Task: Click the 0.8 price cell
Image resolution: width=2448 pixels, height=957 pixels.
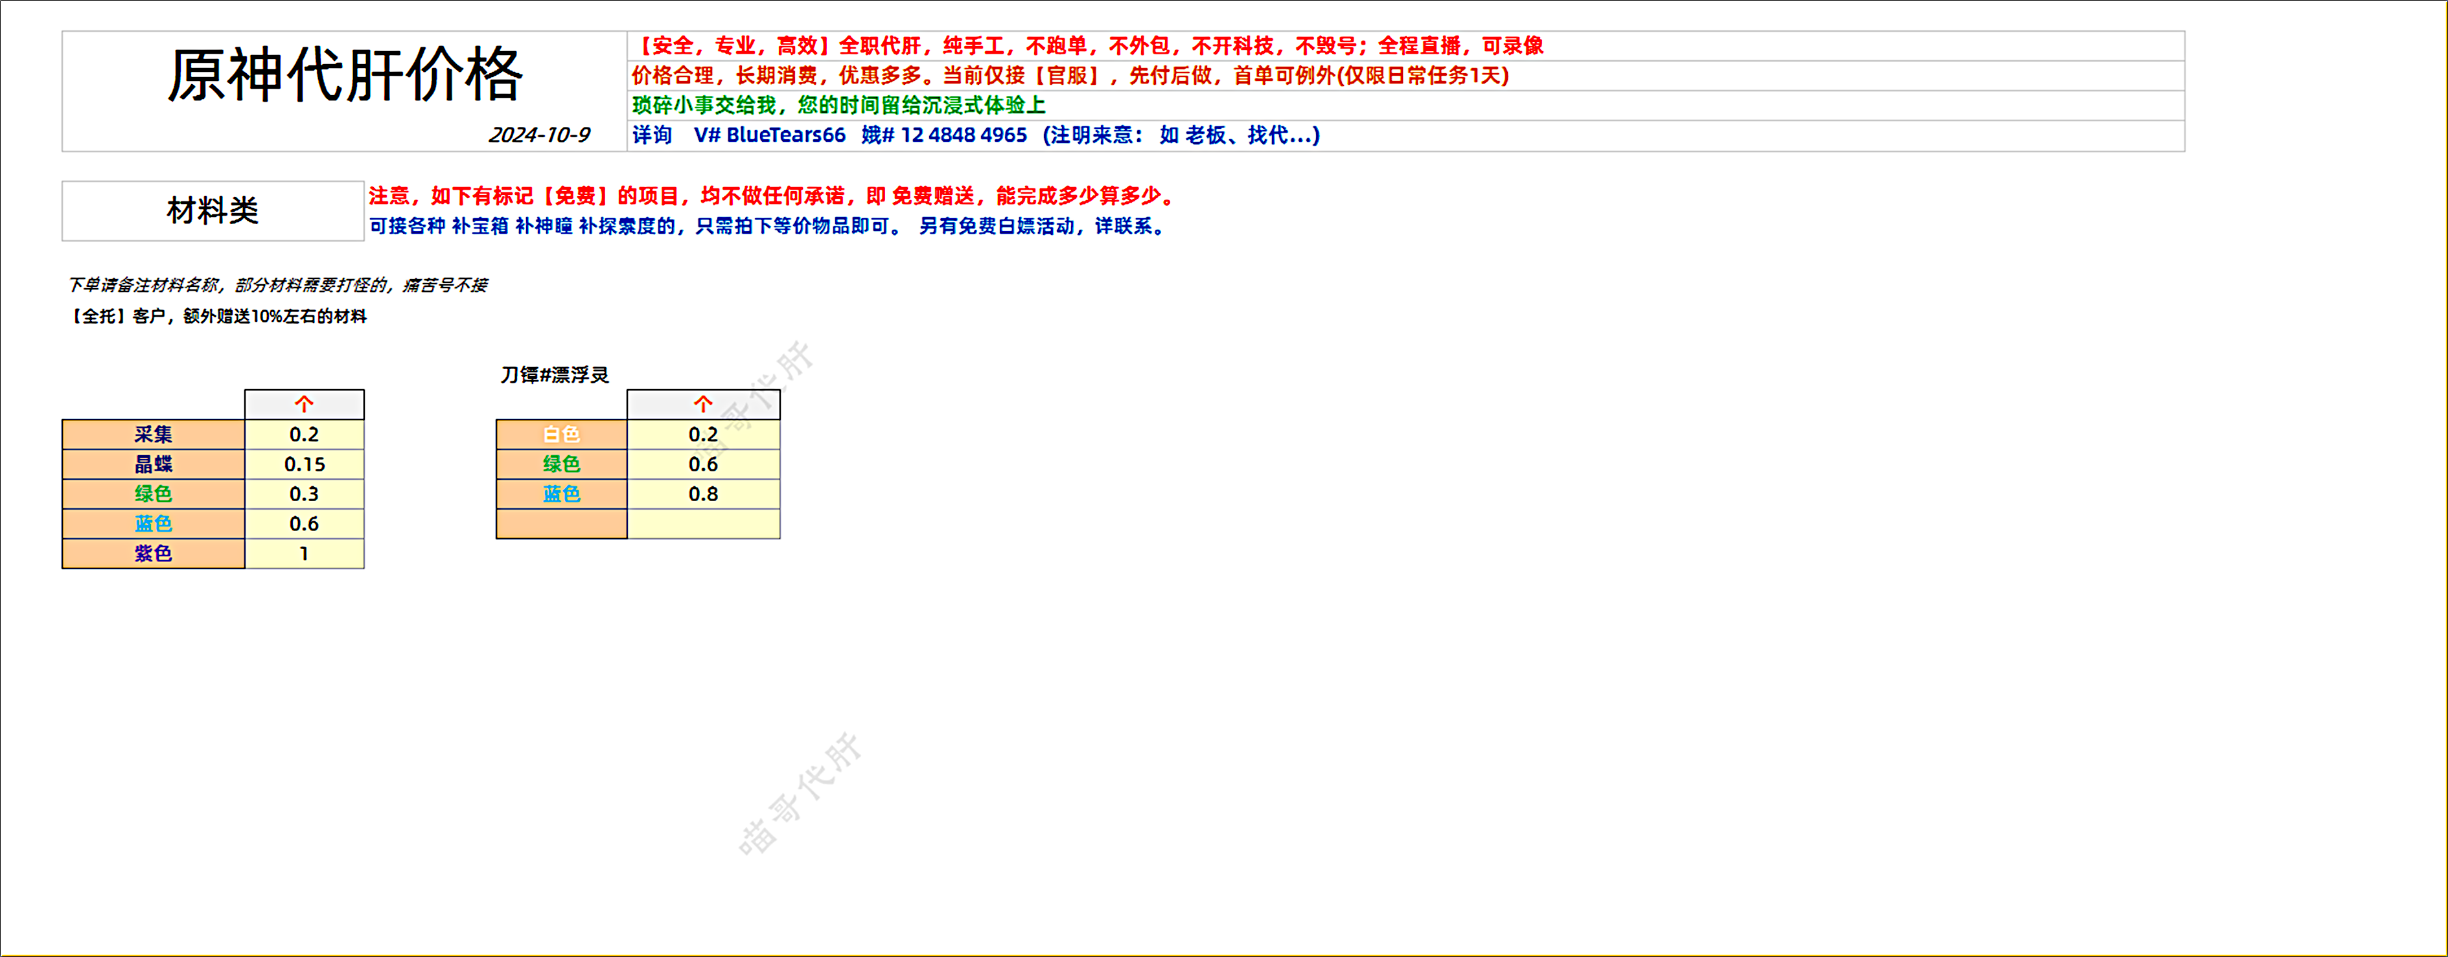Action: 703,493
